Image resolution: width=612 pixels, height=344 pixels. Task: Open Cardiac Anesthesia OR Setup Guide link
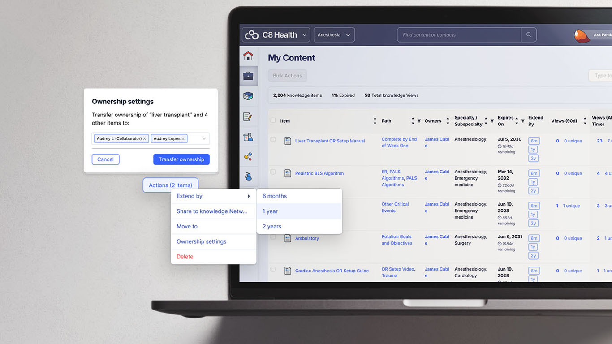tap(332, 271)
